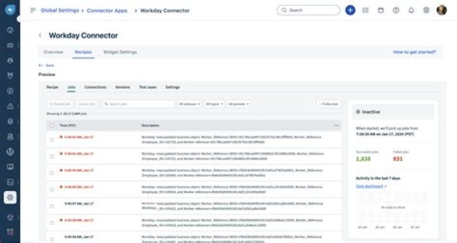The width and height of the screenshot is (457, 243).
Task: Open the cube icon near the sidebar bottom
Action: pos(10,217)
